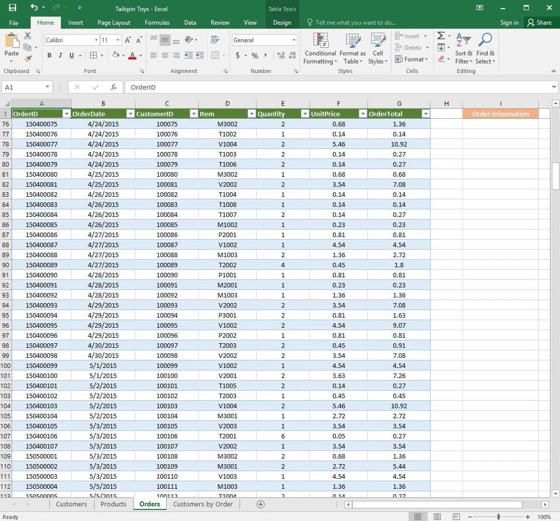Toggle Bold formatting
The image size is (560, 521).
[49, 55]
